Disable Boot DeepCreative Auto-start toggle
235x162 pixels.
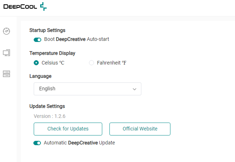[x=37, y=39]
